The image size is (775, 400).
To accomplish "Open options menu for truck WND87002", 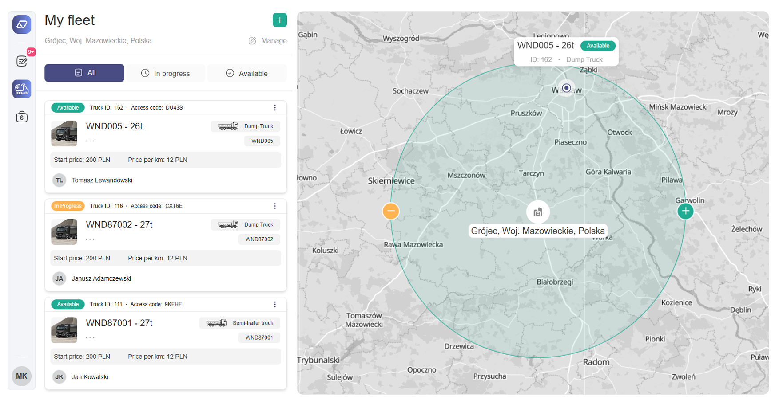I will pos(275,206).
